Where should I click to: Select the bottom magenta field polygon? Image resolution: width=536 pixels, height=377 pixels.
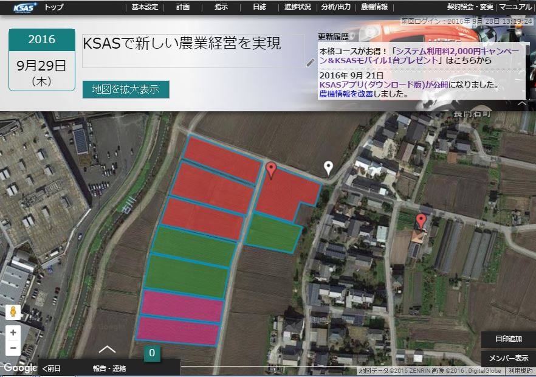[177, 331]
